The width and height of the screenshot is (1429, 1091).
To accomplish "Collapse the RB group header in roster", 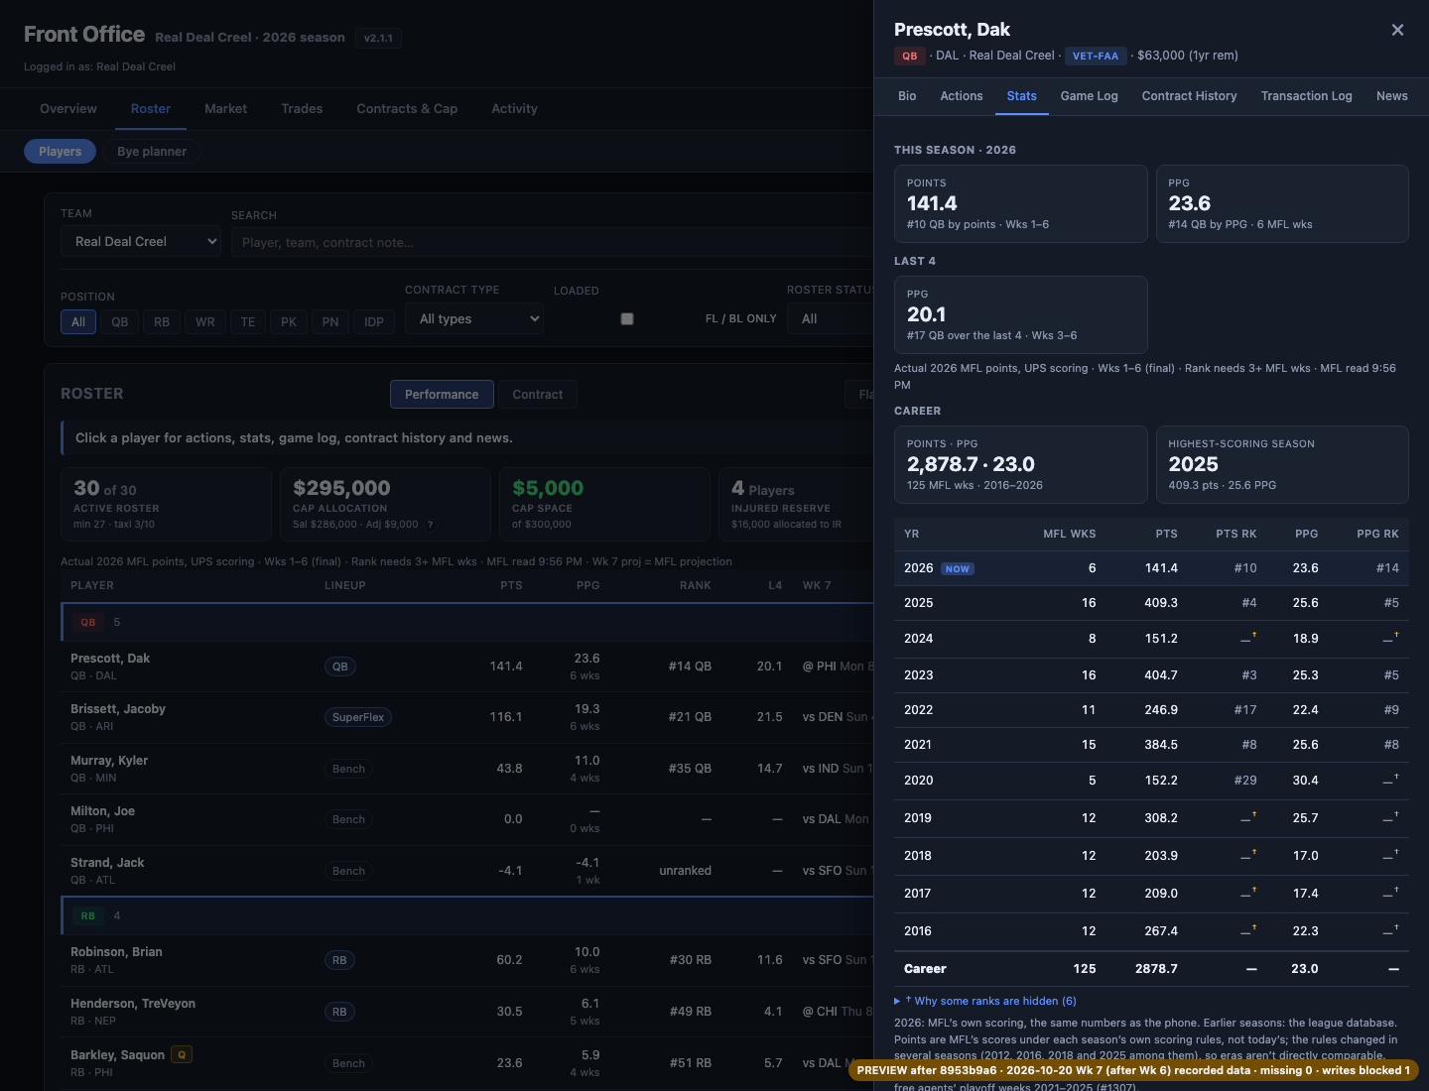I will [466, 915].
